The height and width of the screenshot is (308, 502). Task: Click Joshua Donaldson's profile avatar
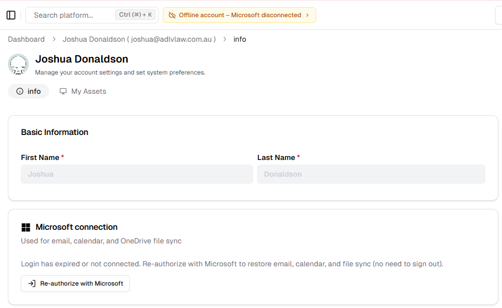pos(18,64)
